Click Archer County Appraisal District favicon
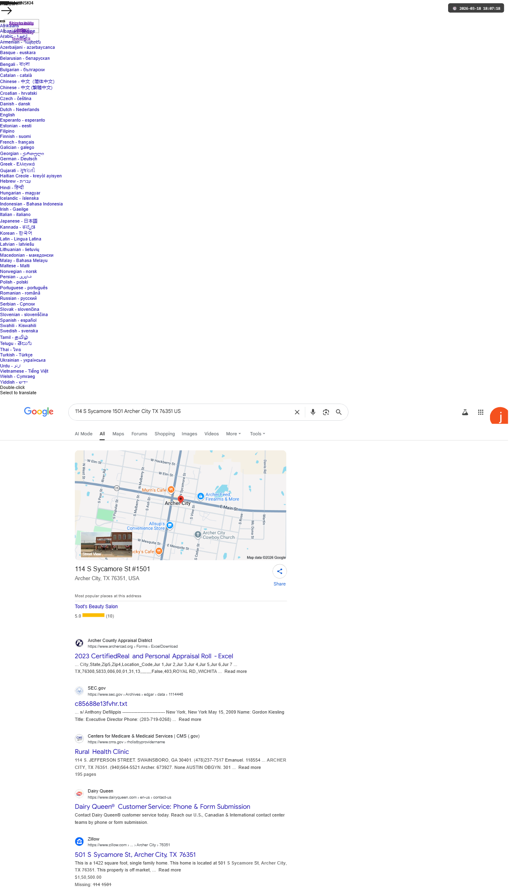The width and height of the screenshot is (514, 893). pyautogui.click(x=79, y=643)
